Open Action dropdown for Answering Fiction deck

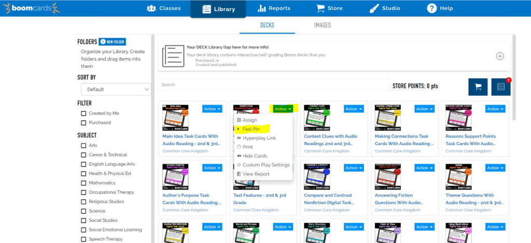pyautogui.click(x=425, y=168)
